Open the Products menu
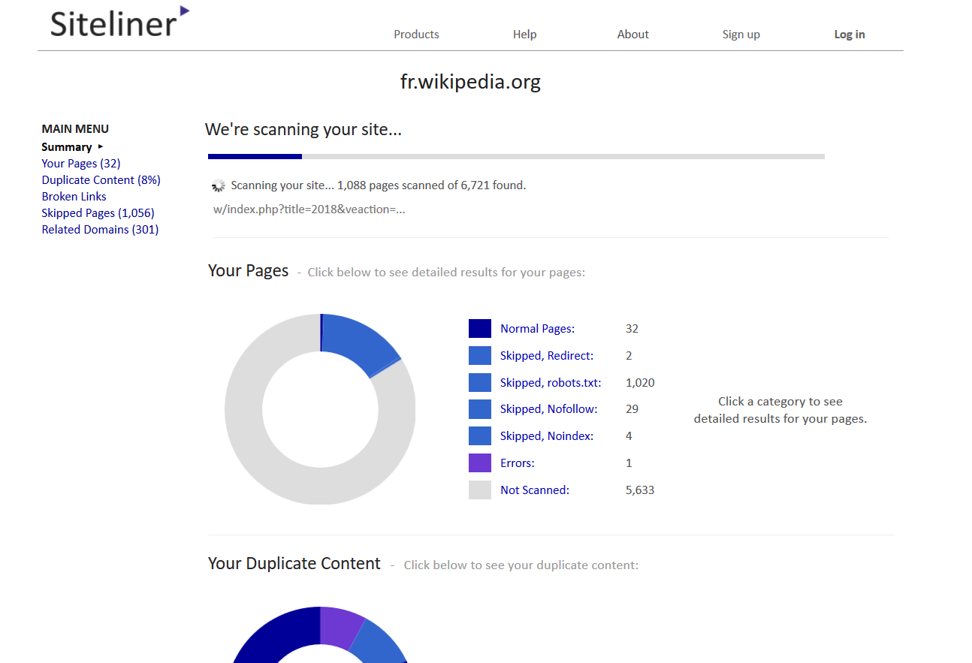Viewport: 972px width, 663px height. pos(416,34)
